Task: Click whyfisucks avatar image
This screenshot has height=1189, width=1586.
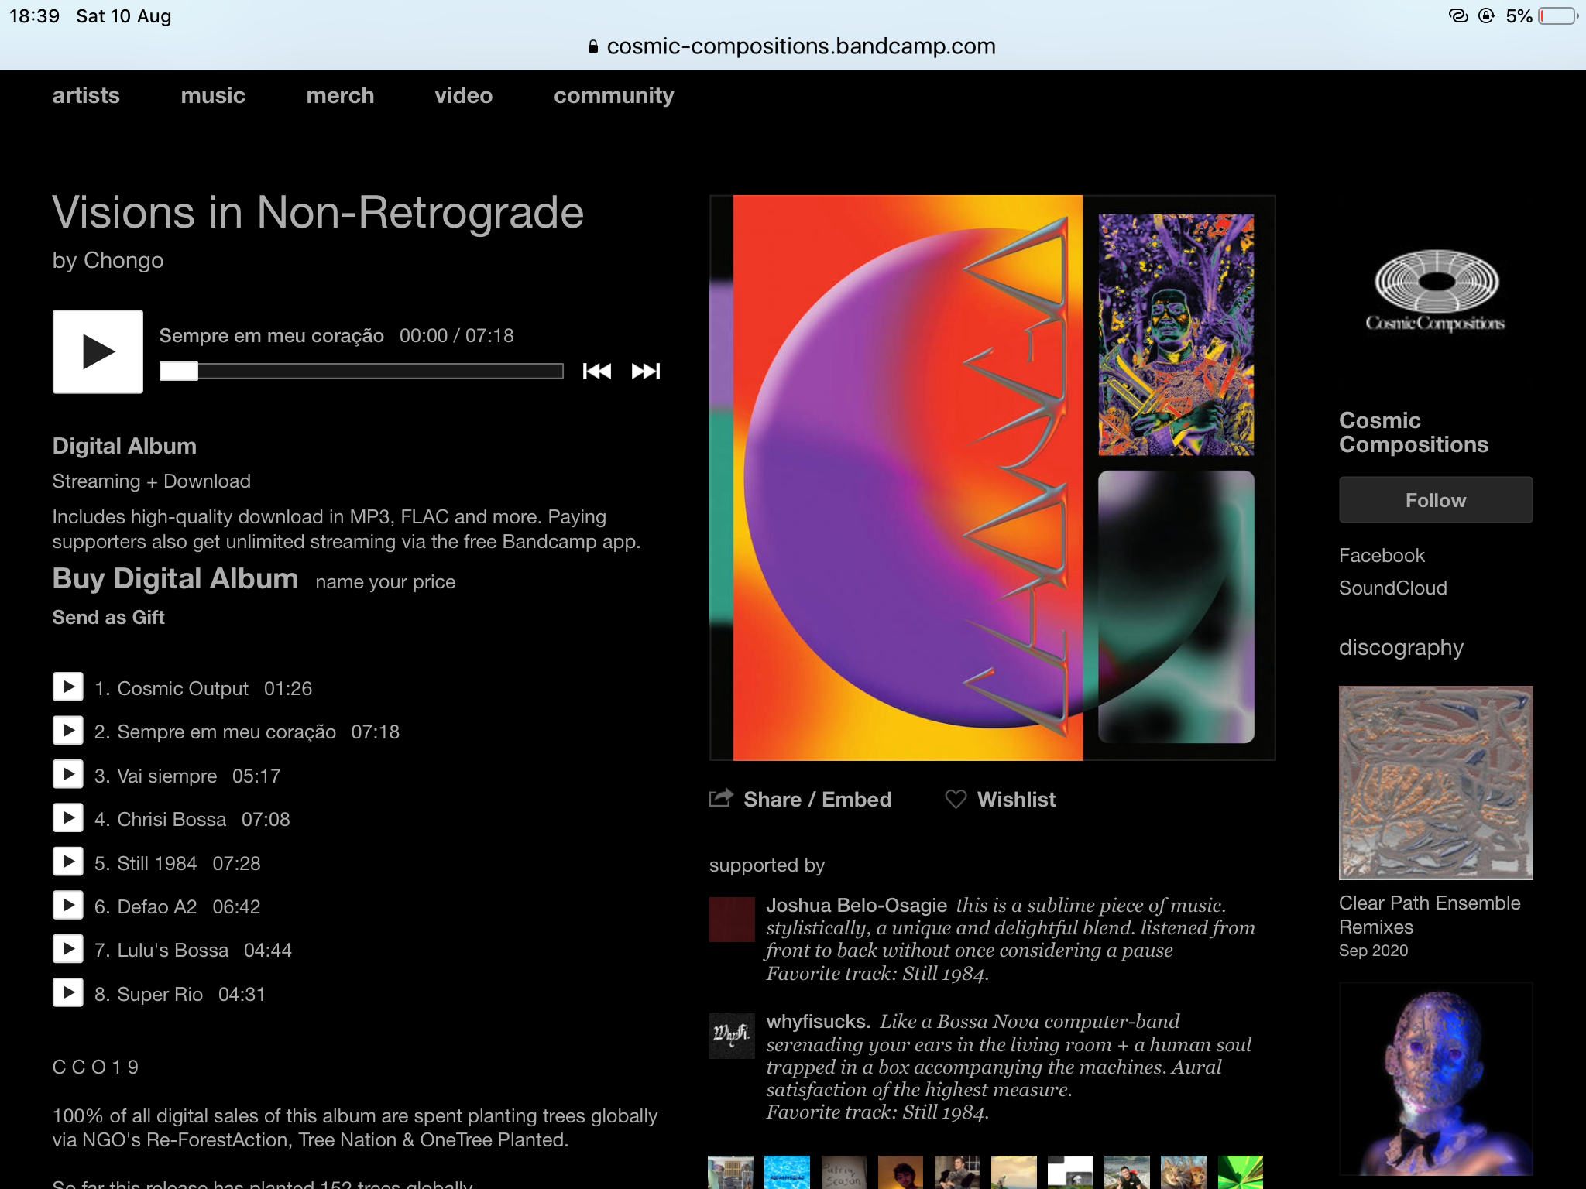Action: (x=732, y=1036)
